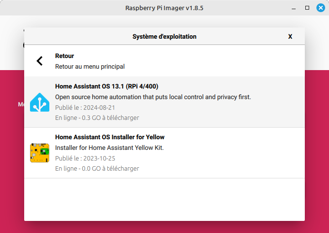Screen dimensions: 329x233
Task: Click the Home Assistant Yellow board icon
Action: (x=40, y=153)
